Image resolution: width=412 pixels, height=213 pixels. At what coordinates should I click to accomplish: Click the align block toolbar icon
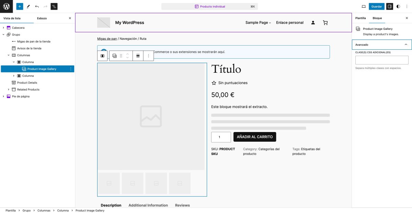tap(137, 56)
